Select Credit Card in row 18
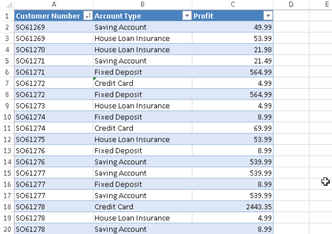The height and width of the screenshot is (234, 332). [x=143, y=206]
